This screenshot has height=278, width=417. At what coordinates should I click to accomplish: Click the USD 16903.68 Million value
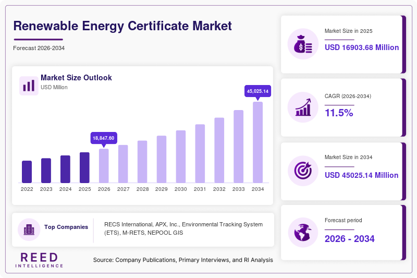click(362, 47)
